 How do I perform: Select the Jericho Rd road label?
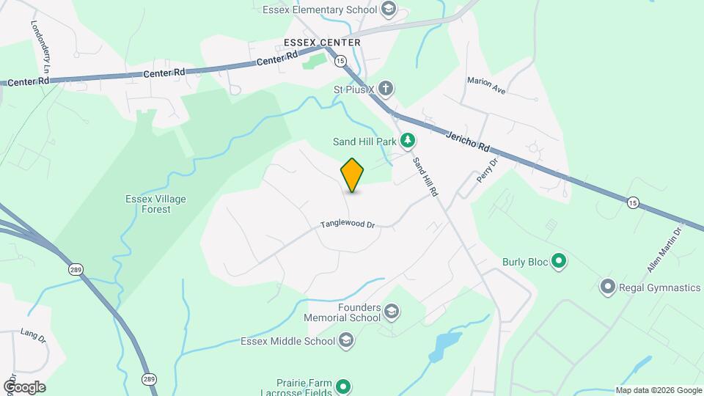click(468, 141)
